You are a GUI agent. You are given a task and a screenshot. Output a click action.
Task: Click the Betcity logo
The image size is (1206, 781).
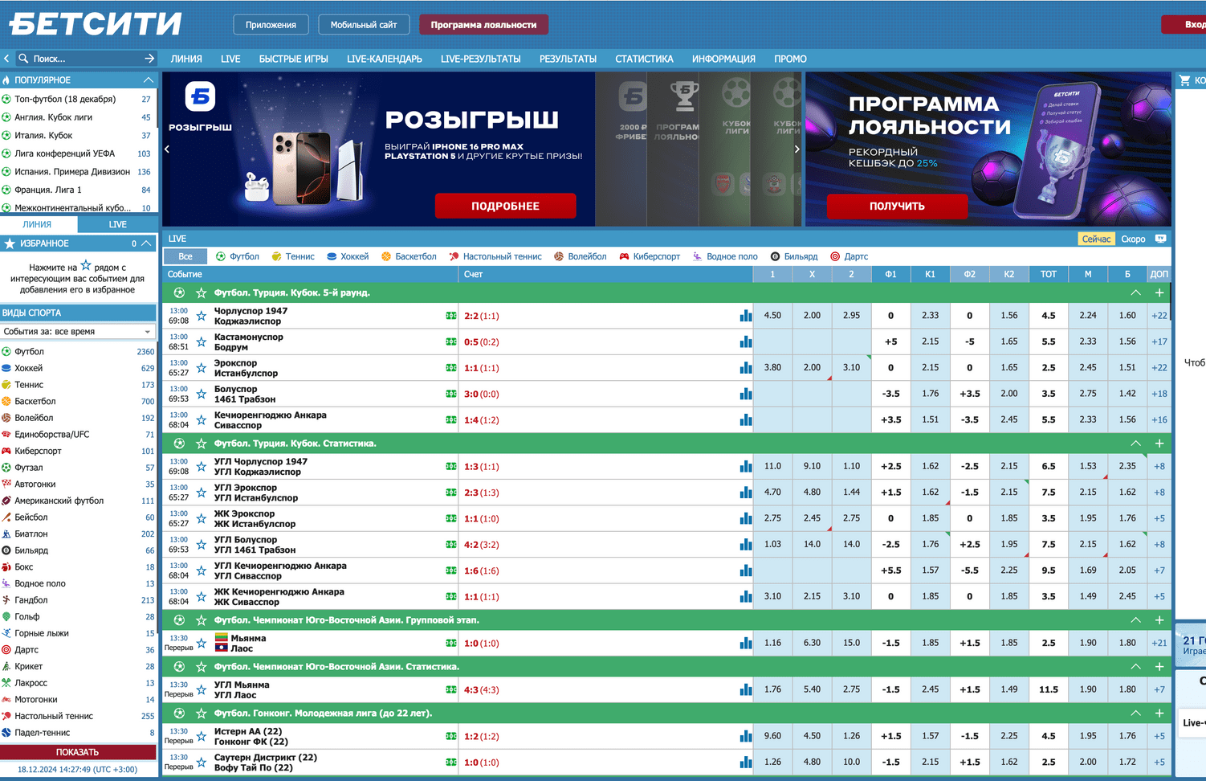96,23
